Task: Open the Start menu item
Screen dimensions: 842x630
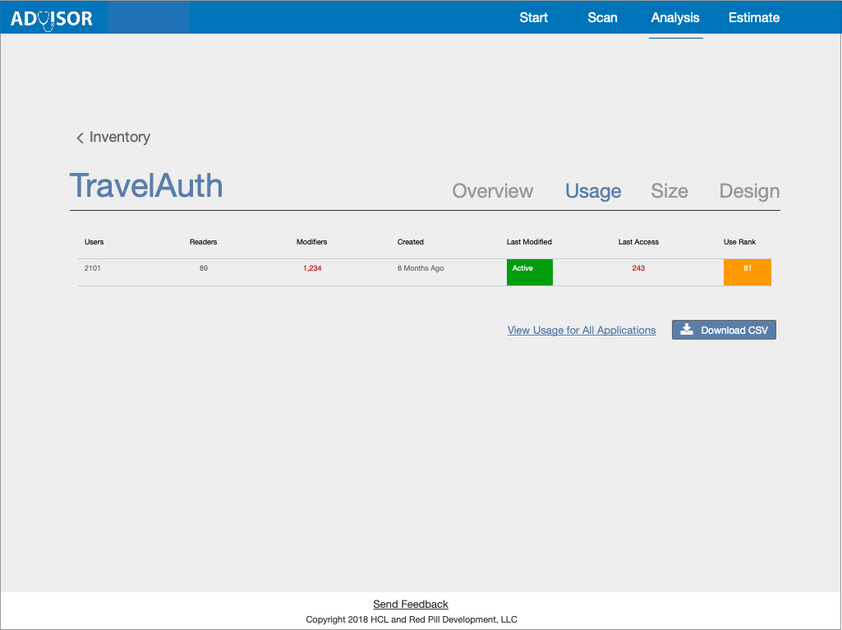Action: [533, 17]
